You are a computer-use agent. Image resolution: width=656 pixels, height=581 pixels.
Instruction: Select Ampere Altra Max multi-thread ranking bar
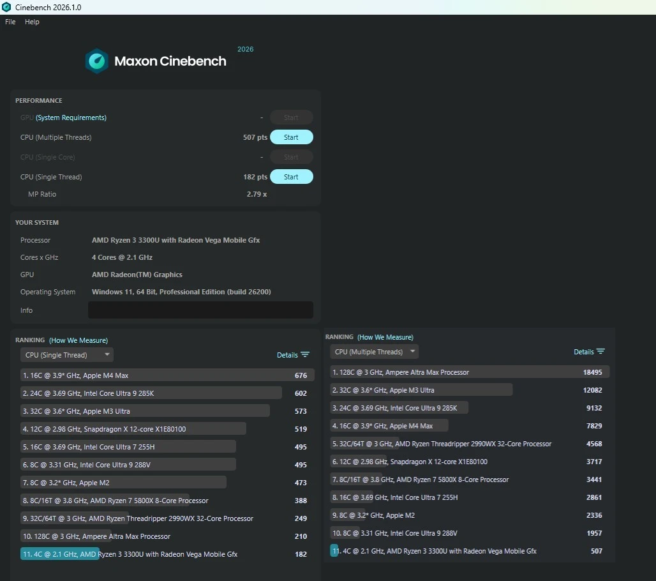470,372
